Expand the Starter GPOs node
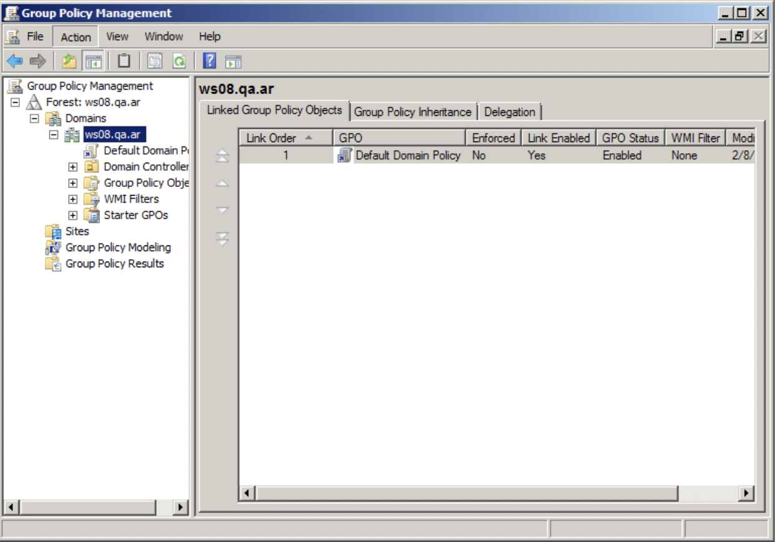This screenshot has height=542, width=776. [x=73, y=216]
